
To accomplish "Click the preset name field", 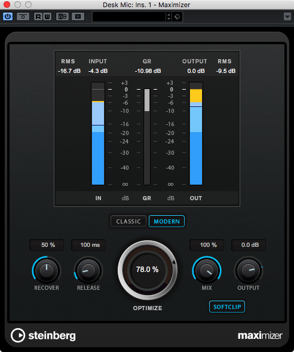I will [129, 17].
